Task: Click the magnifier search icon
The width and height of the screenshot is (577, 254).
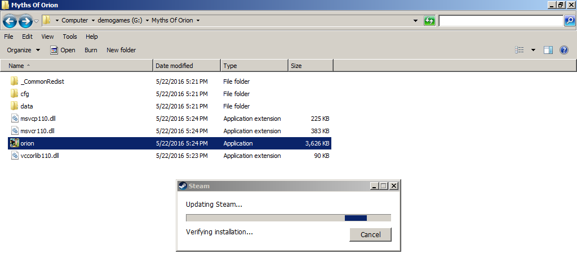Action: tap(569, 21)
